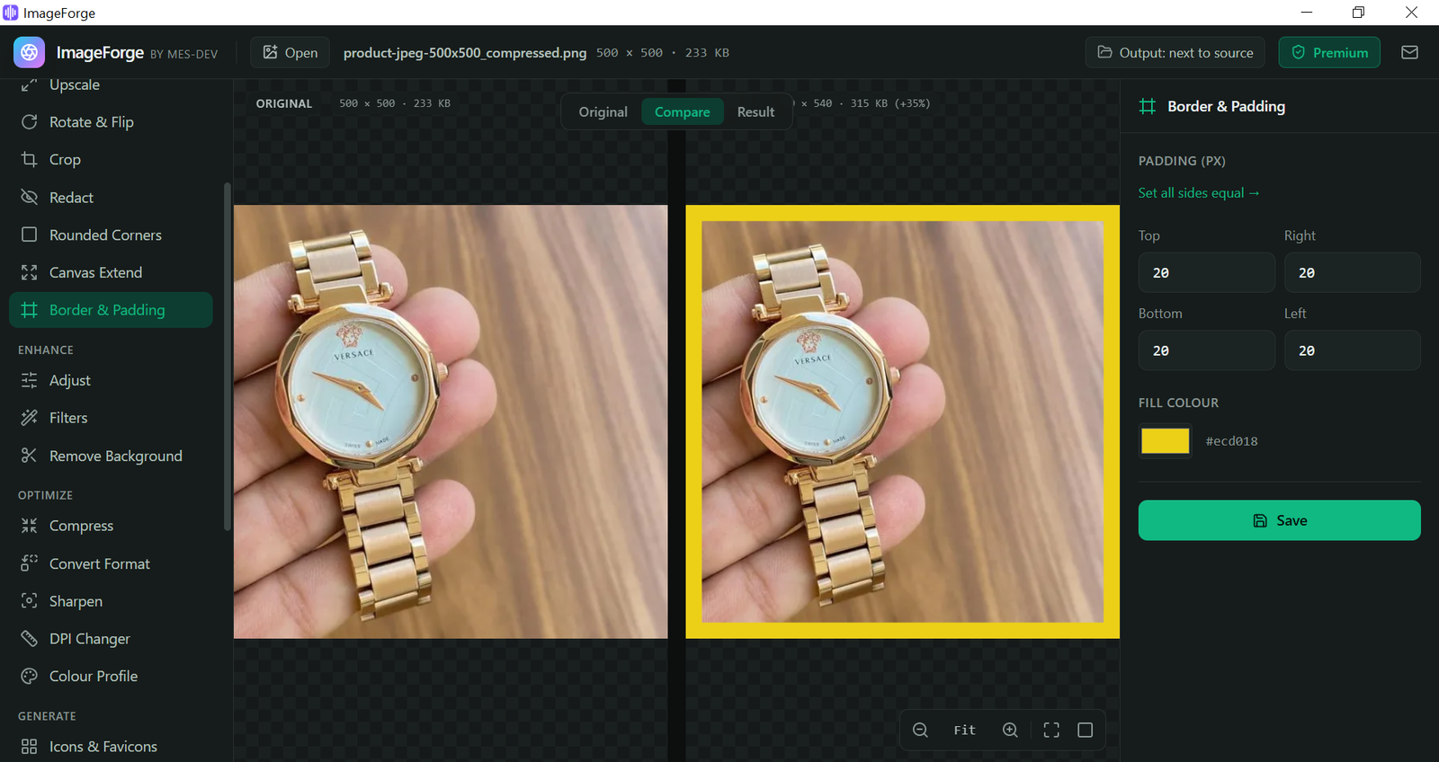Click the Premium button
The width and height of the screenshot is (1439, 762).
(1329, 52)
